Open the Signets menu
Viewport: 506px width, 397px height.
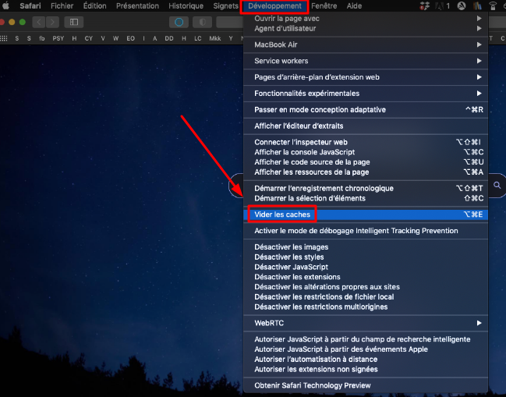[225, 5]
